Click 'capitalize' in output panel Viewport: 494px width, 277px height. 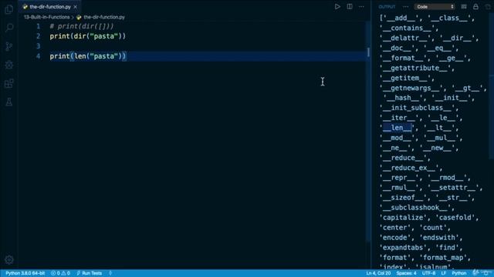(403, 218)
